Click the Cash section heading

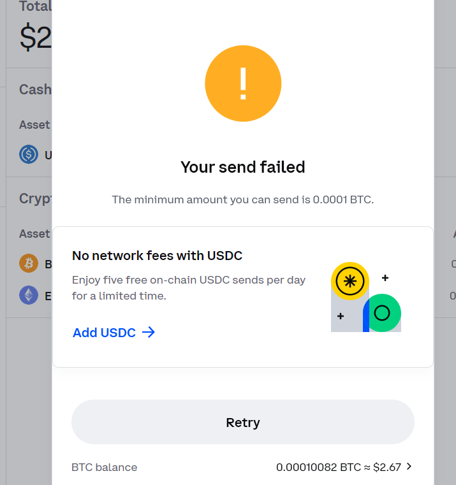point(35,89)
